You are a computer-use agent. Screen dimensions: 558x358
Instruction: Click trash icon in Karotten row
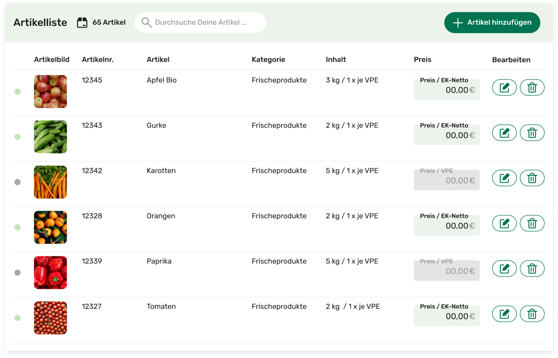532,178
